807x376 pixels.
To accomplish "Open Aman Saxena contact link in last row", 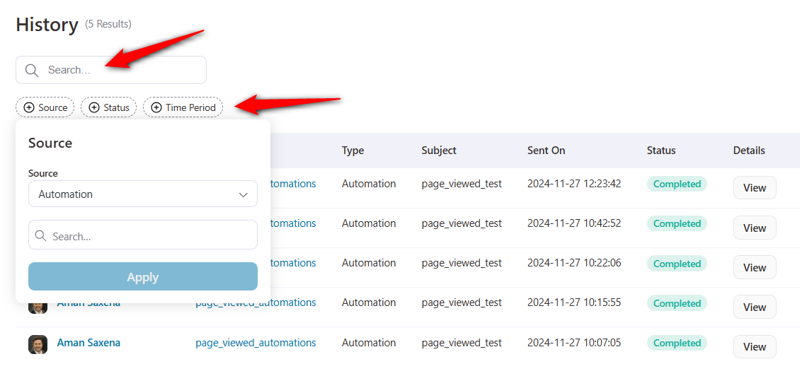I will 88,343.
